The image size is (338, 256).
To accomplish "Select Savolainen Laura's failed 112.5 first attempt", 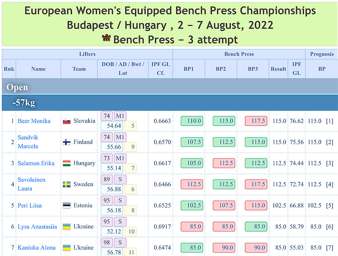I will 192,184.
